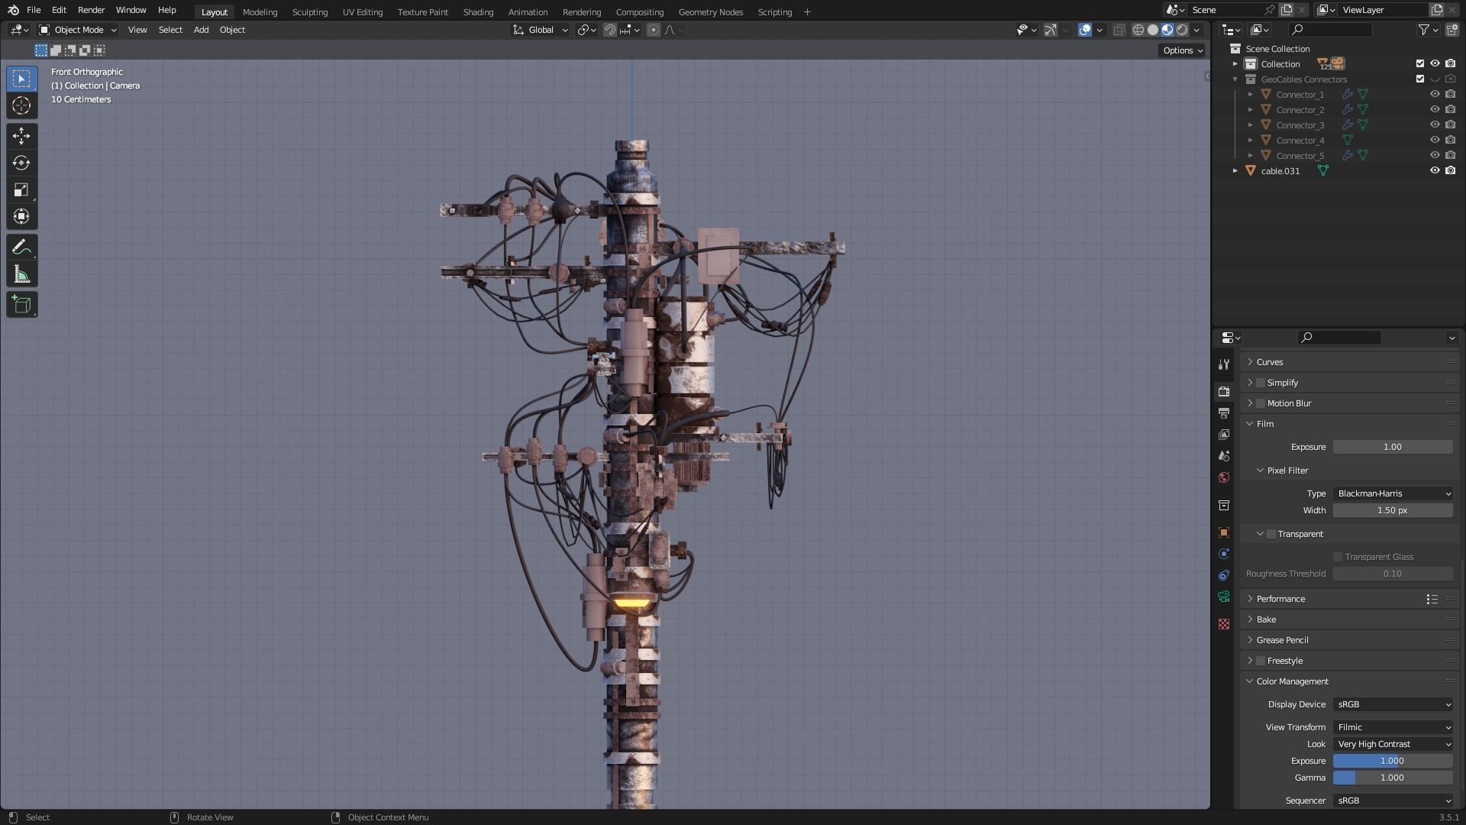Enable the Motion Blur checkbox
This screenshot has width=1466, height=825.
pyautogui.click(x=1261, y=403)
